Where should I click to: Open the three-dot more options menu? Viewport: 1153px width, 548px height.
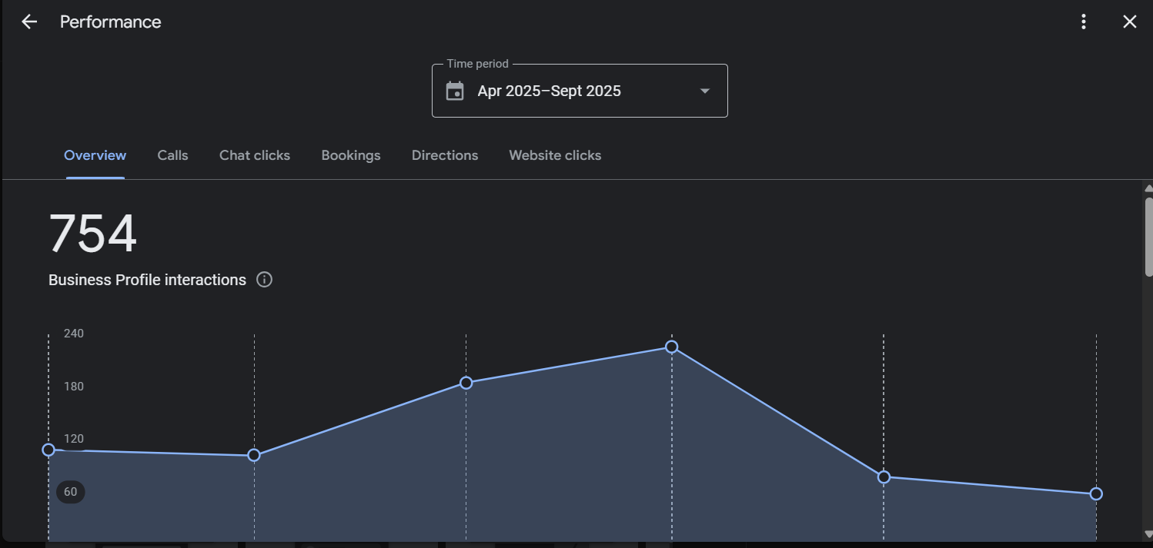tap(1084, 22)
